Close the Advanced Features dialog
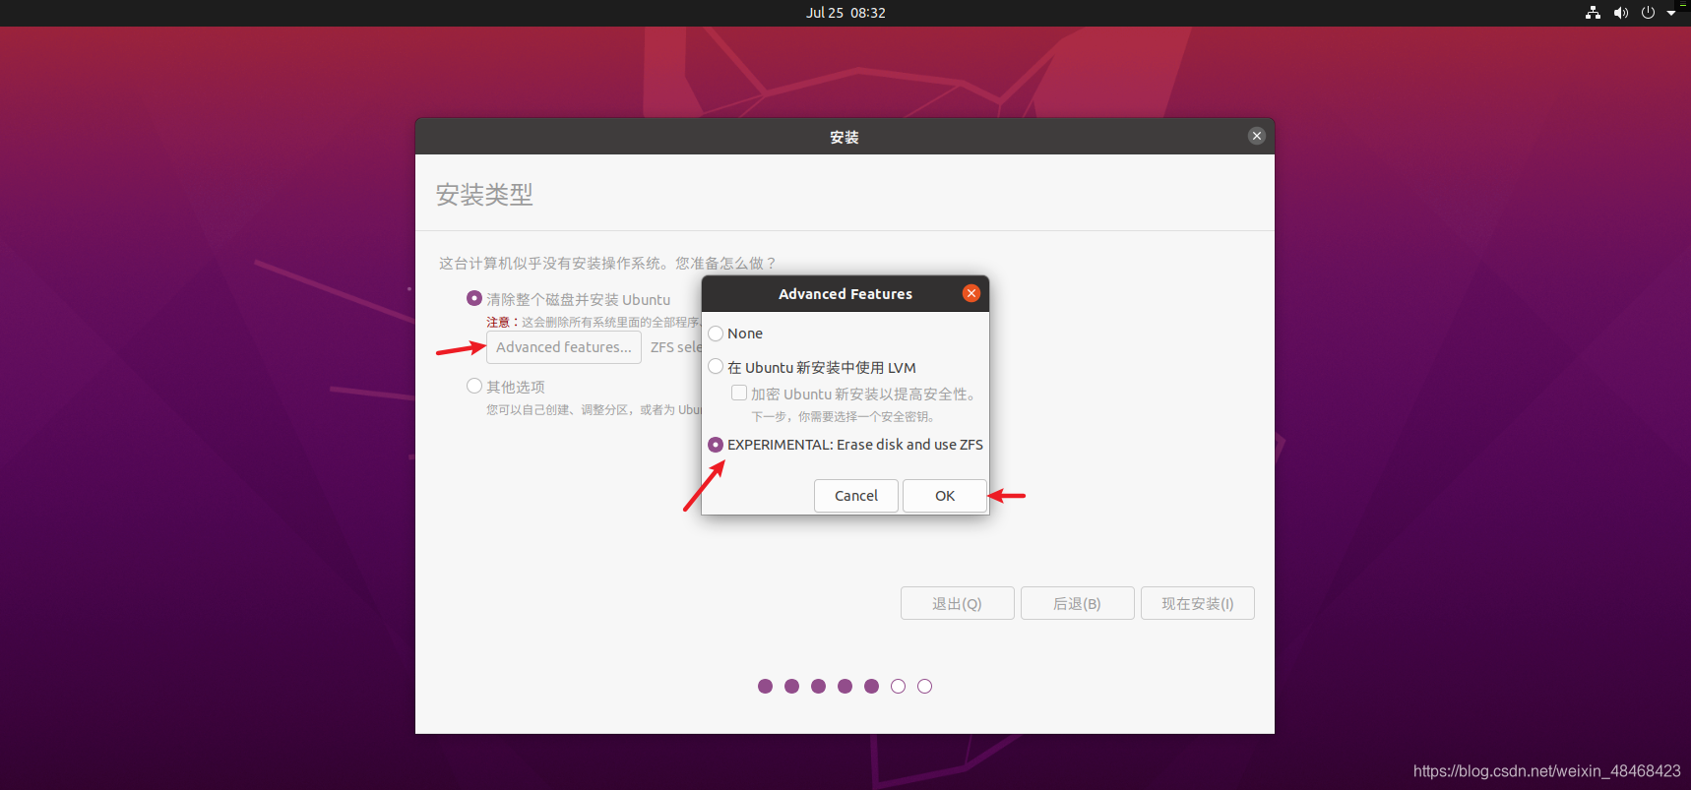Screen dimensions: 1691x790 [971, 293]
